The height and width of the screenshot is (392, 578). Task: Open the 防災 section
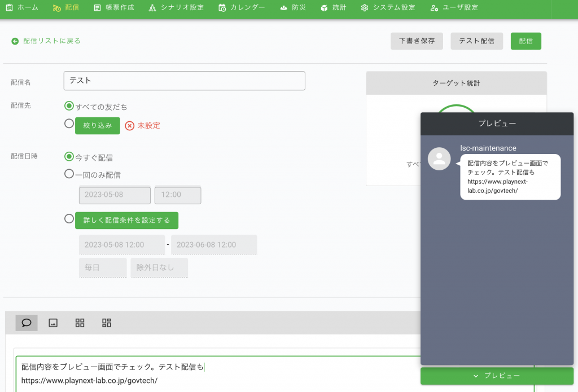(292, 8)
